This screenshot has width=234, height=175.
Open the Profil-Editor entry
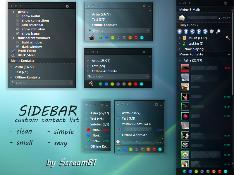pyautogui.click(x=27, y=51)
